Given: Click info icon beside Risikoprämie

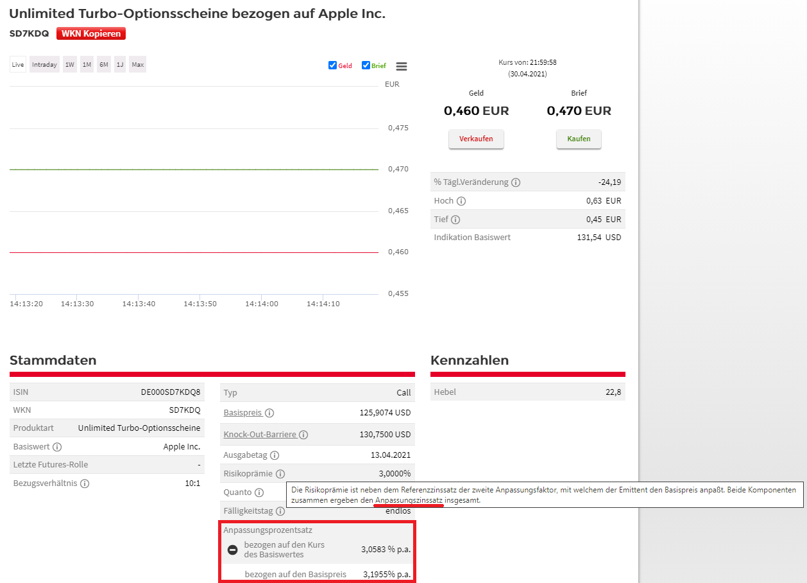Looking at the screenshot, I should tap(280, 474).
